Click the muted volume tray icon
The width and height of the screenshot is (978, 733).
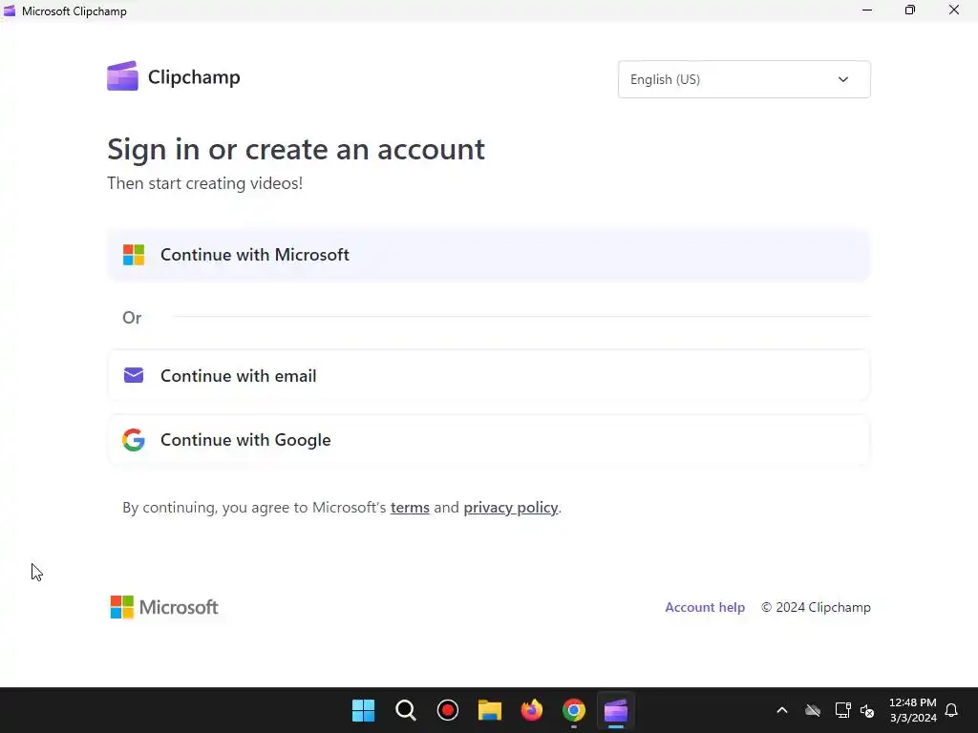867,710
